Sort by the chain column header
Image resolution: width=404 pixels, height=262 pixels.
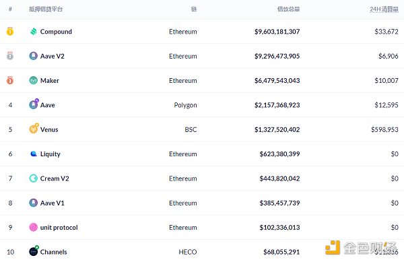click(194, 9)
